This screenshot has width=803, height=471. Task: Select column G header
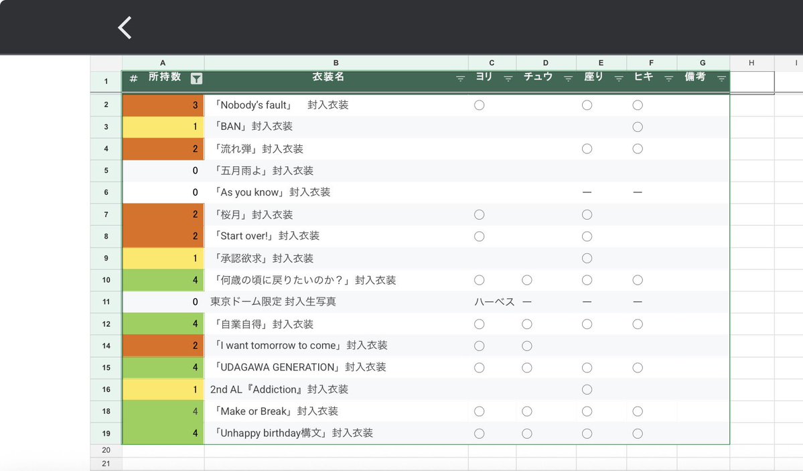703,62
